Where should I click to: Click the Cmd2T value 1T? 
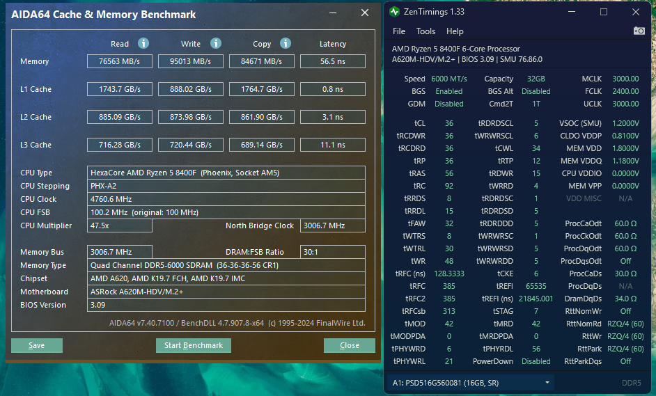[536, 104]
